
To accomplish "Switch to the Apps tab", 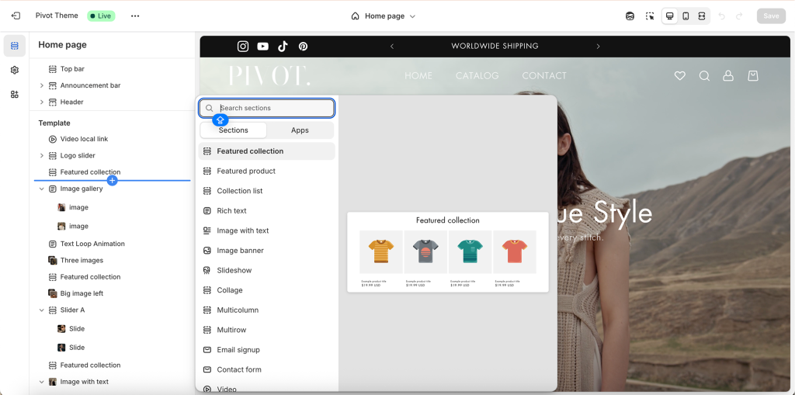I will [300, 130].
